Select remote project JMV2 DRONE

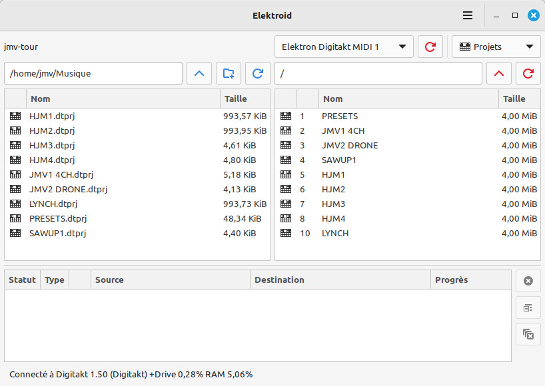[x=408, y=145]
